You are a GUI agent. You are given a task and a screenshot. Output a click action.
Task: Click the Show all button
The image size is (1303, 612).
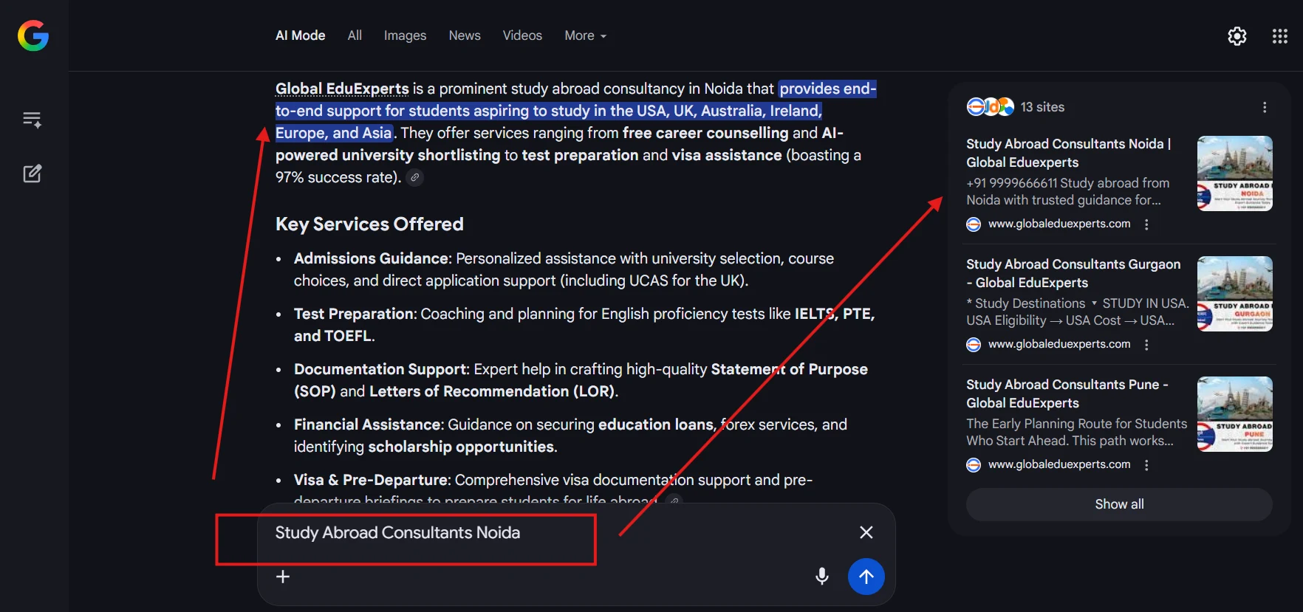(x=1118, y=504)
